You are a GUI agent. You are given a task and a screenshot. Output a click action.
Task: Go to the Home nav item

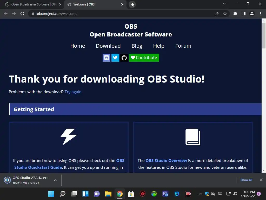77,46
